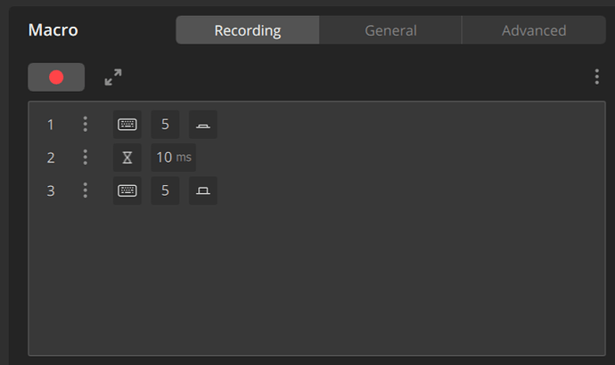Click the key release icon in step 3
Screen dimensions: 615x365
(x=203, y=191)
